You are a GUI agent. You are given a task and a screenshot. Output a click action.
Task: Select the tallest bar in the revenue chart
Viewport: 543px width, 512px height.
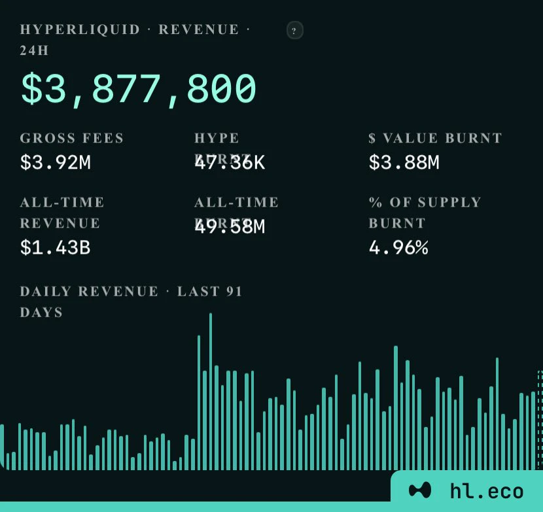coord(211,392)
